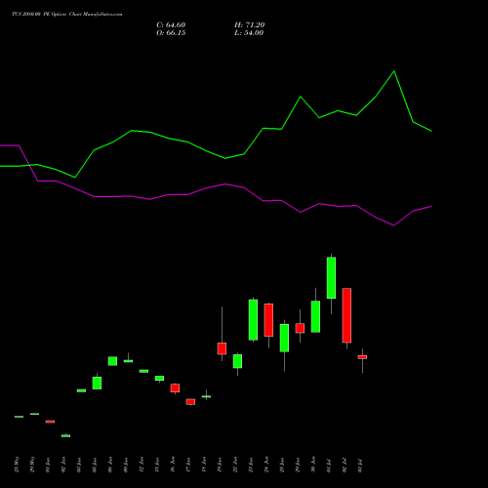Click the large red candle above 02 Jul

(x=346, y=315)
